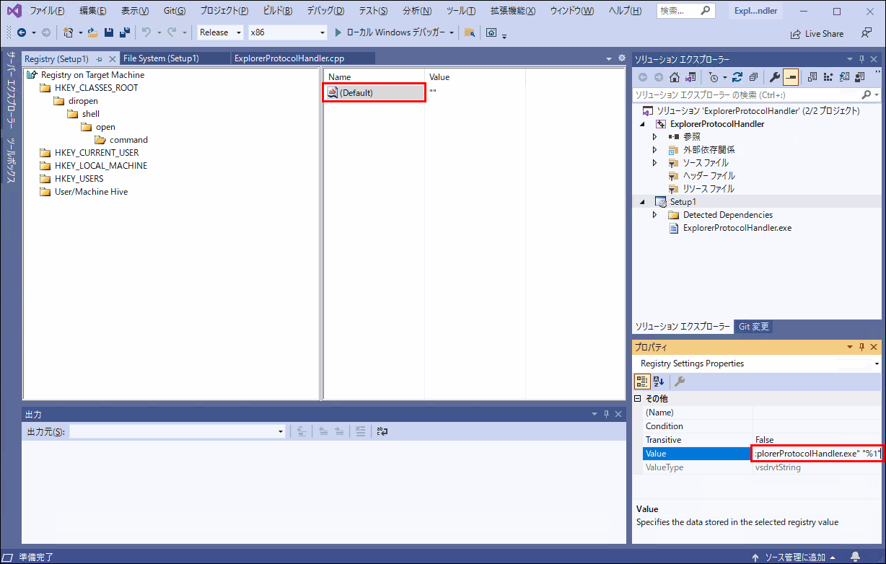
Task: Select the HKEY_LOCAL_MACHINE registry key
Action: pos(100,166)
